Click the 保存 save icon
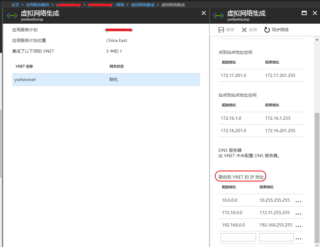The width and height of the screenshot is (320, 247). click(221, 30)
